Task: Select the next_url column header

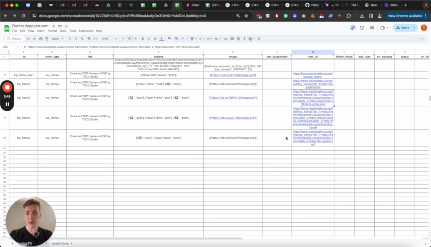Action: click(313, 56)
